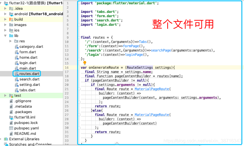This screenshot has width=244, height=146.
Task: Click the main.dart file icon
Action: click(17, 68)
